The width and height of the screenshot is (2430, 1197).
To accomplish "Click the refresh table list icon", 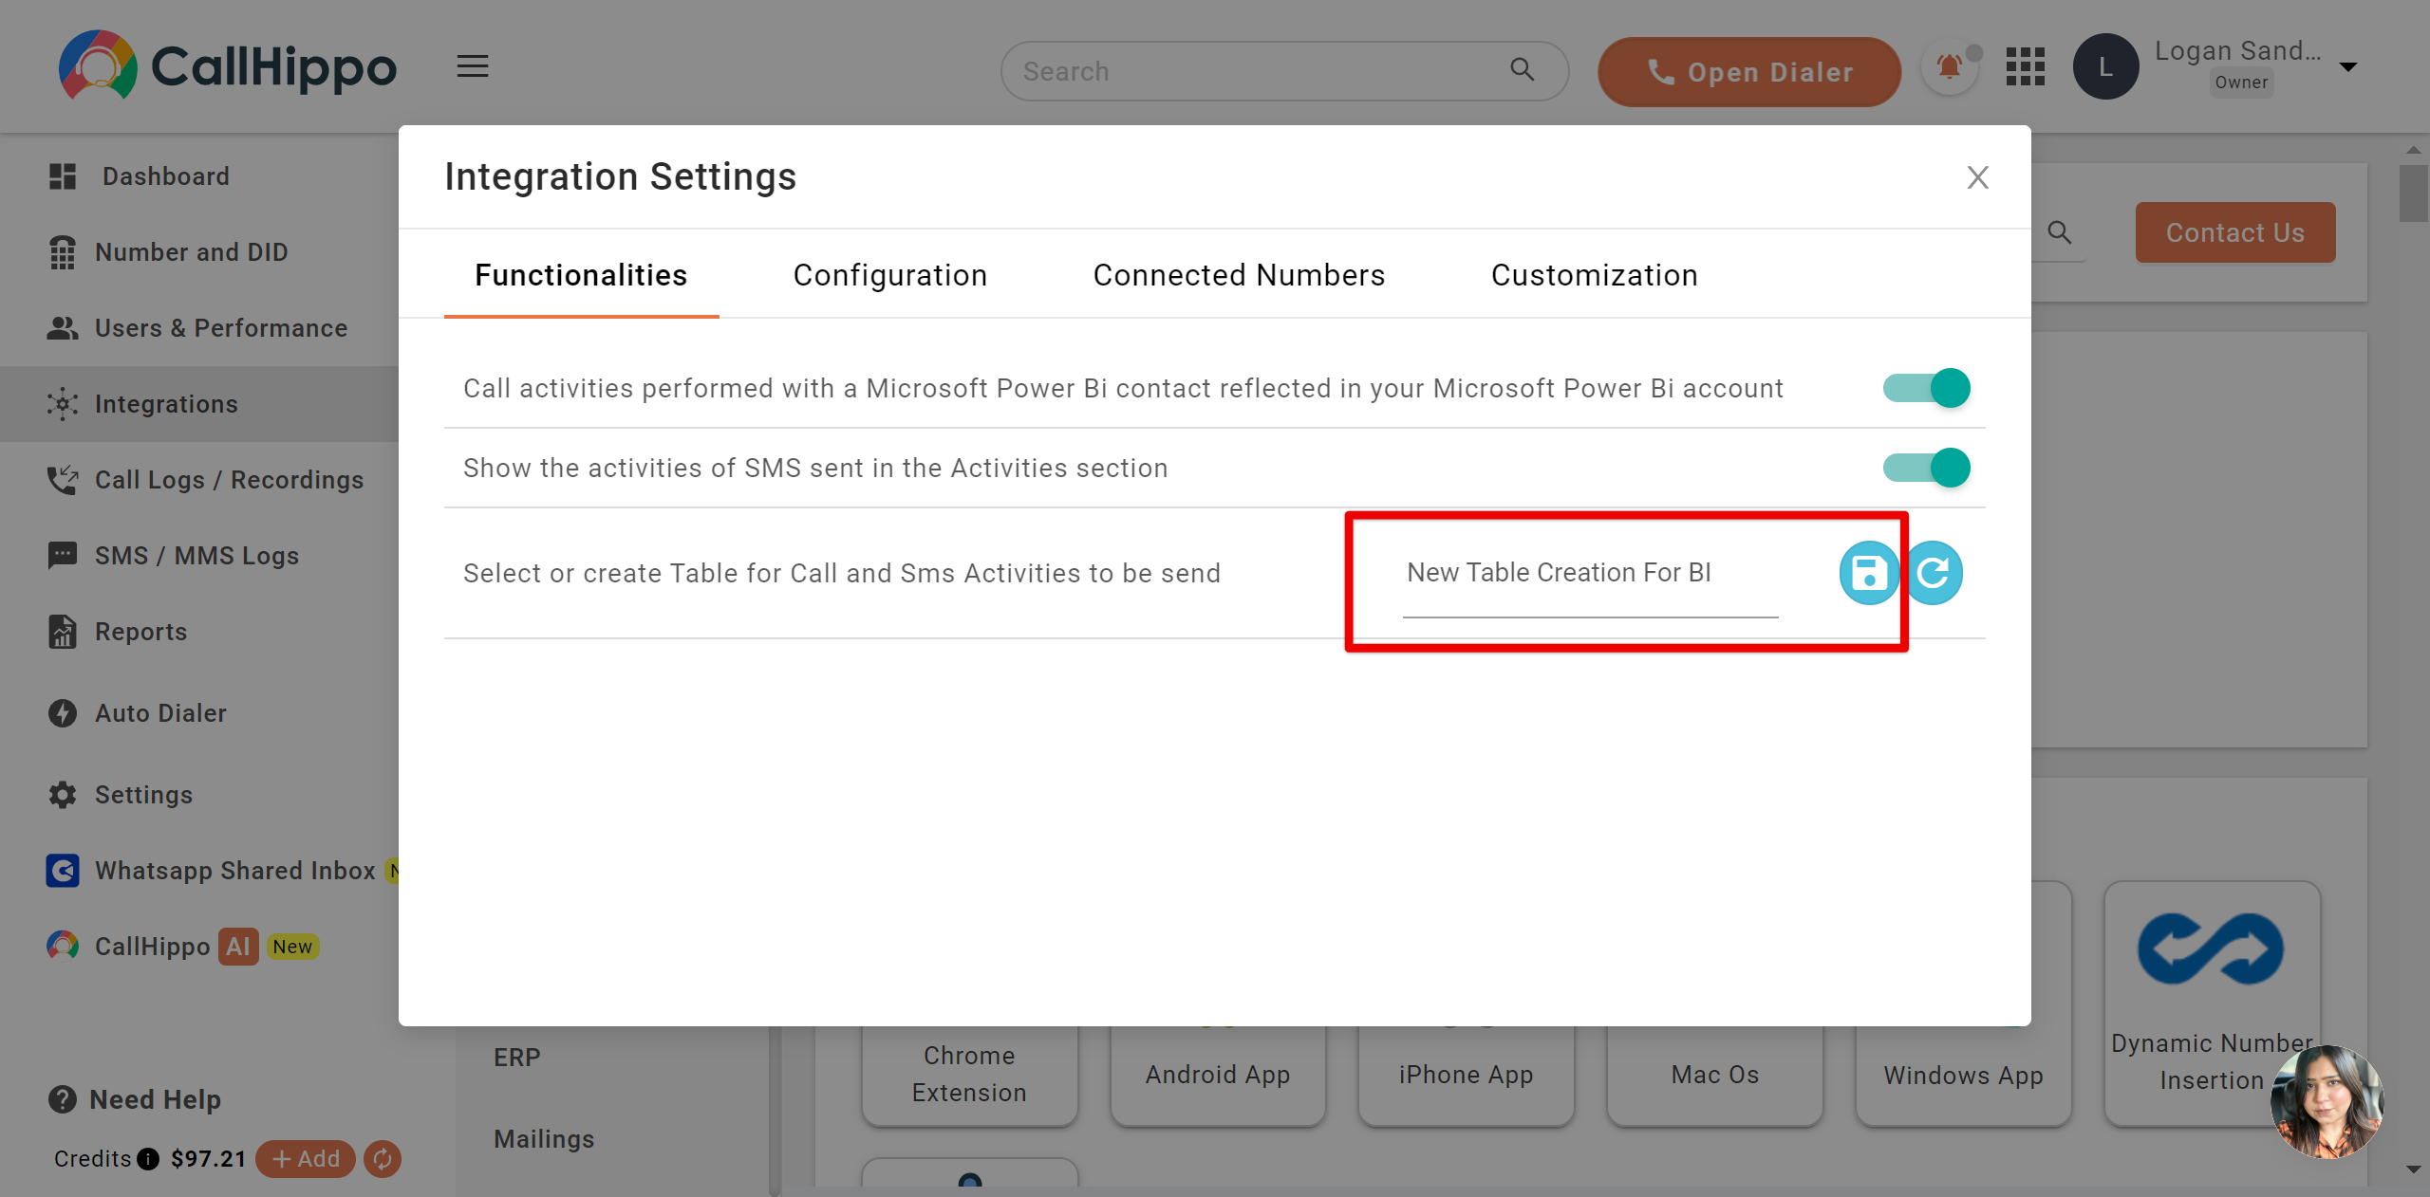I will [x=1935, y=573].
